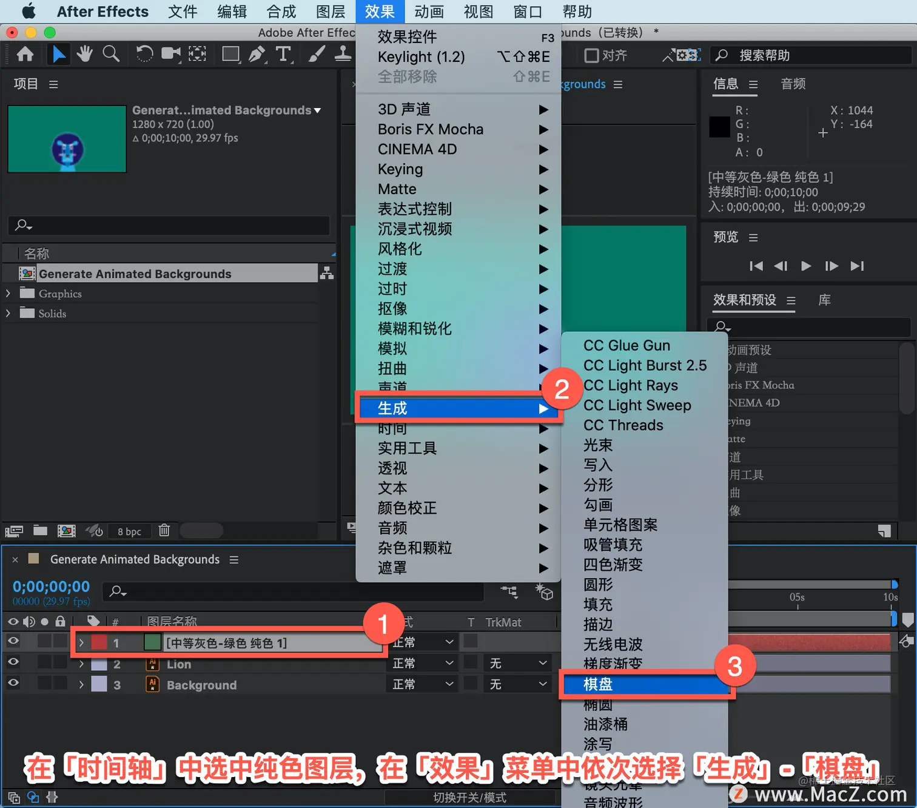Toggle Preserve Transparency checkbox for layer 1
This screenshot has height=808, width=917.
(x=471, y=641)
